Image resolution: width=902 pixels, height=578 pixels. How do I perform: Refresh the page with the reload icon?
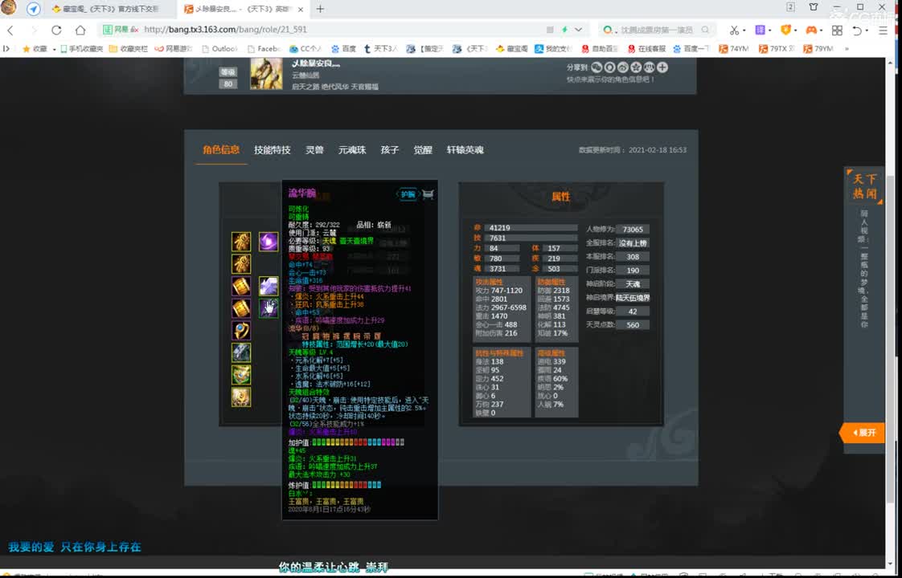click(x=56, y=30)
